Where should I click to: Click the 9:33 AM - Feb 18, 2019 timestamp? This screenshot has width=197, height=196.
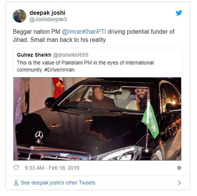point(52,168)
